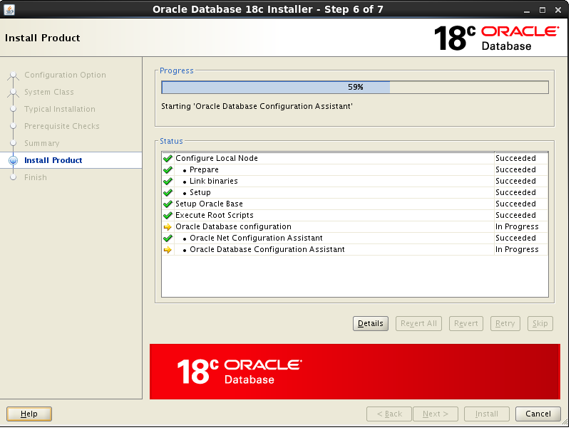Click the Prerequisite Checks step label
571x430 pixels.
[62, 126]
